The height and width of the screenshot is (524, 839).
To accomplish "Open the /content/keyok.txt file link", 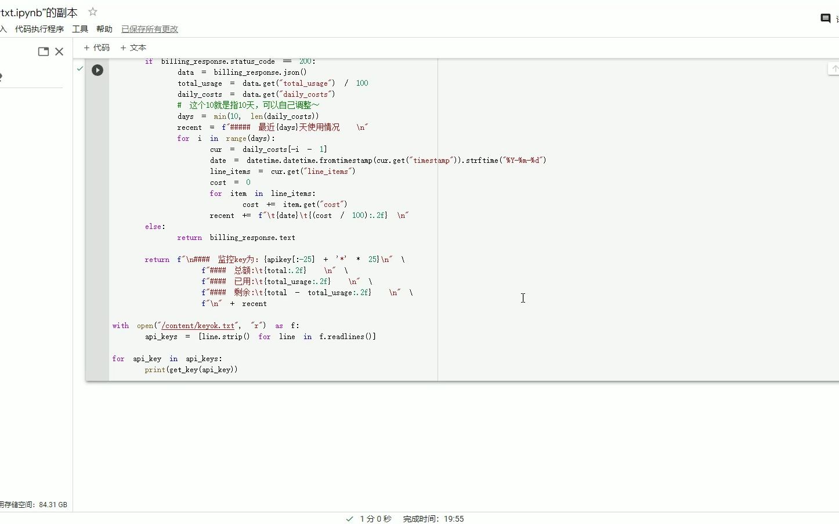I will click(197, 325).
